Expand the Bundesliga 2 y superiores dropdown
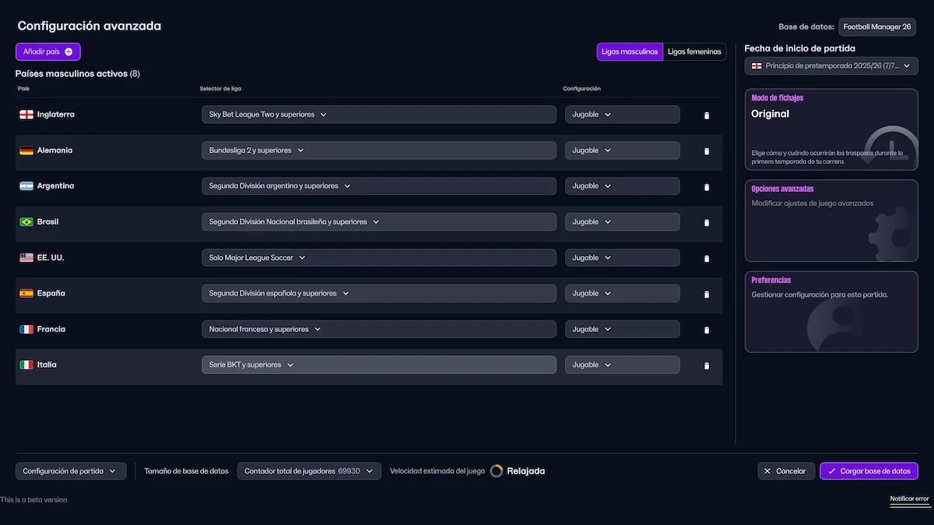This screenshot has height=525, width=934. pos(379,150)
